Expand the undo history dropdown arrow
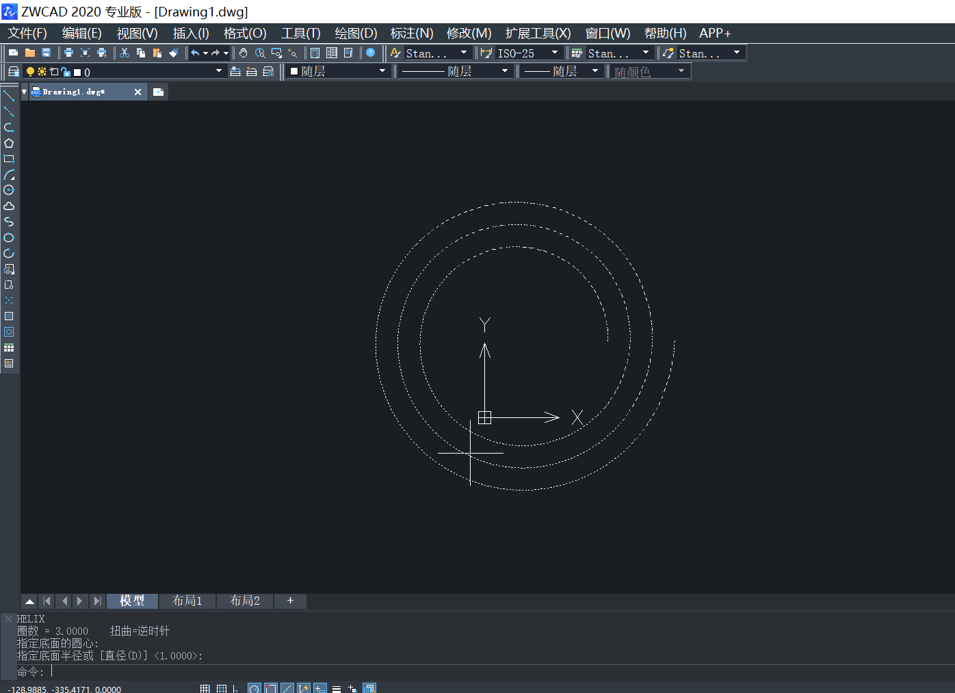 pyautogui.click(x=205, y=53)
